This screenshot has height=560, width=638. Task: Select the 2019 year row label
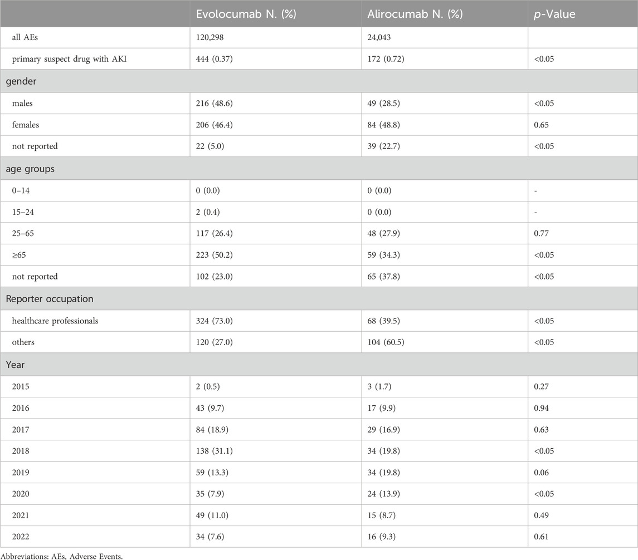point(21,473)
